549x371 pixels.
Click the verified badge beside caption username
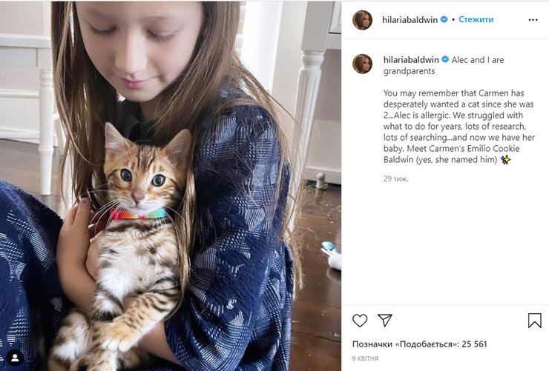click(445, 59)
